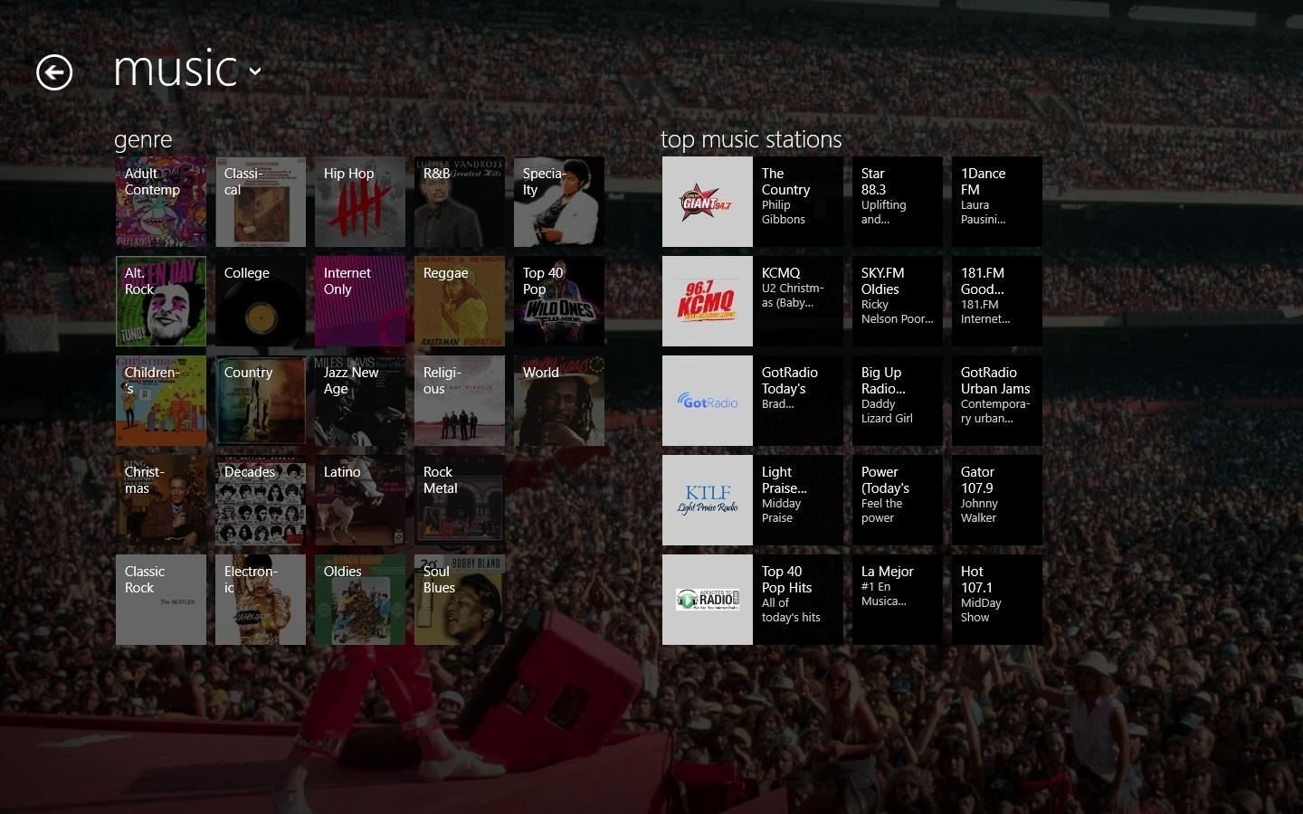Choose the R&B genre tile
The image size is (1303, 814).
pos(460,202)
